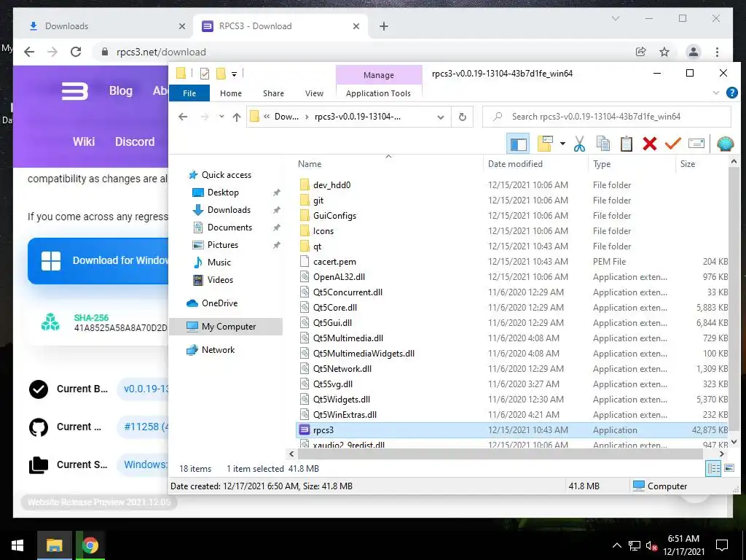Viewport: 746px width, 560px height.
Task: Show hidden path chevrons in address bar
Action: [267, 117]
